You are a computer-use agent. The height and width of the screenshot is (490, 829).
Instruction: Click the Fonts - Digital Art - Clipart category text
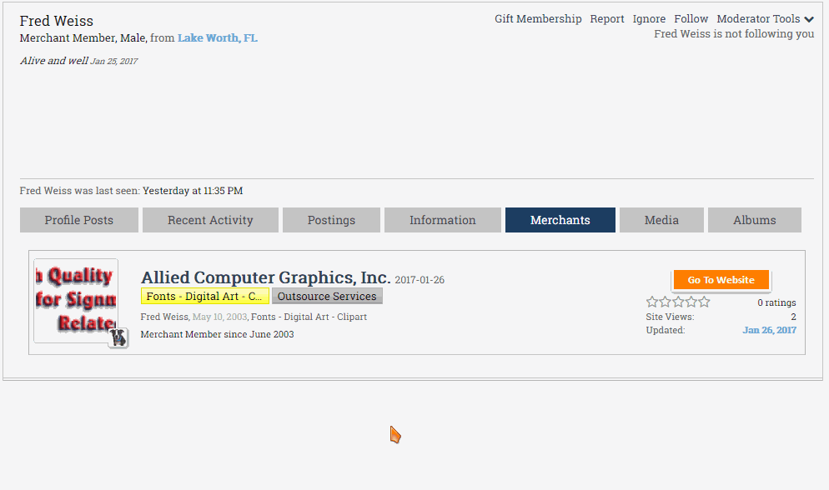(x=309, y=317)
